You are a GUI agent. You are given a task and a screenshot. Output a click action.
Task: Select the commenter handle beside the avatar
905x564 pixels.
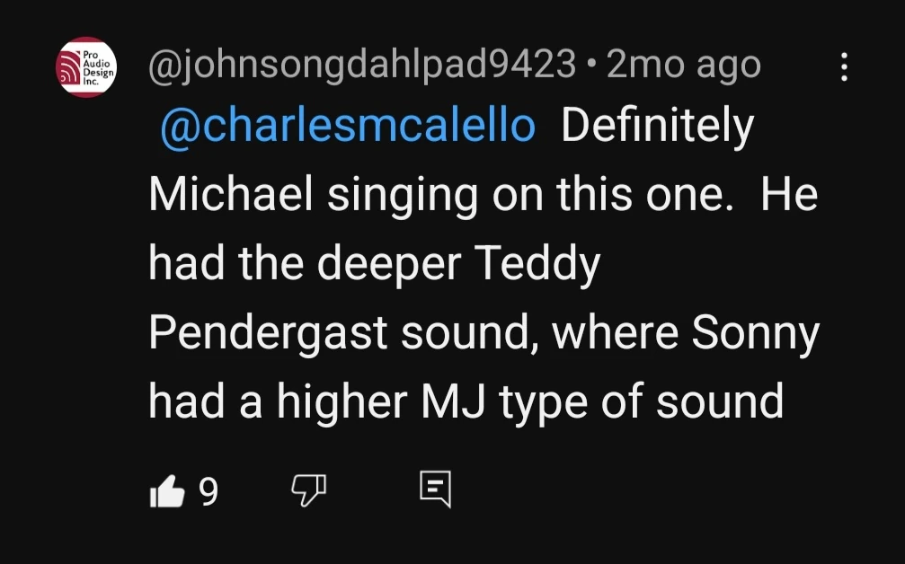[361, 65]
